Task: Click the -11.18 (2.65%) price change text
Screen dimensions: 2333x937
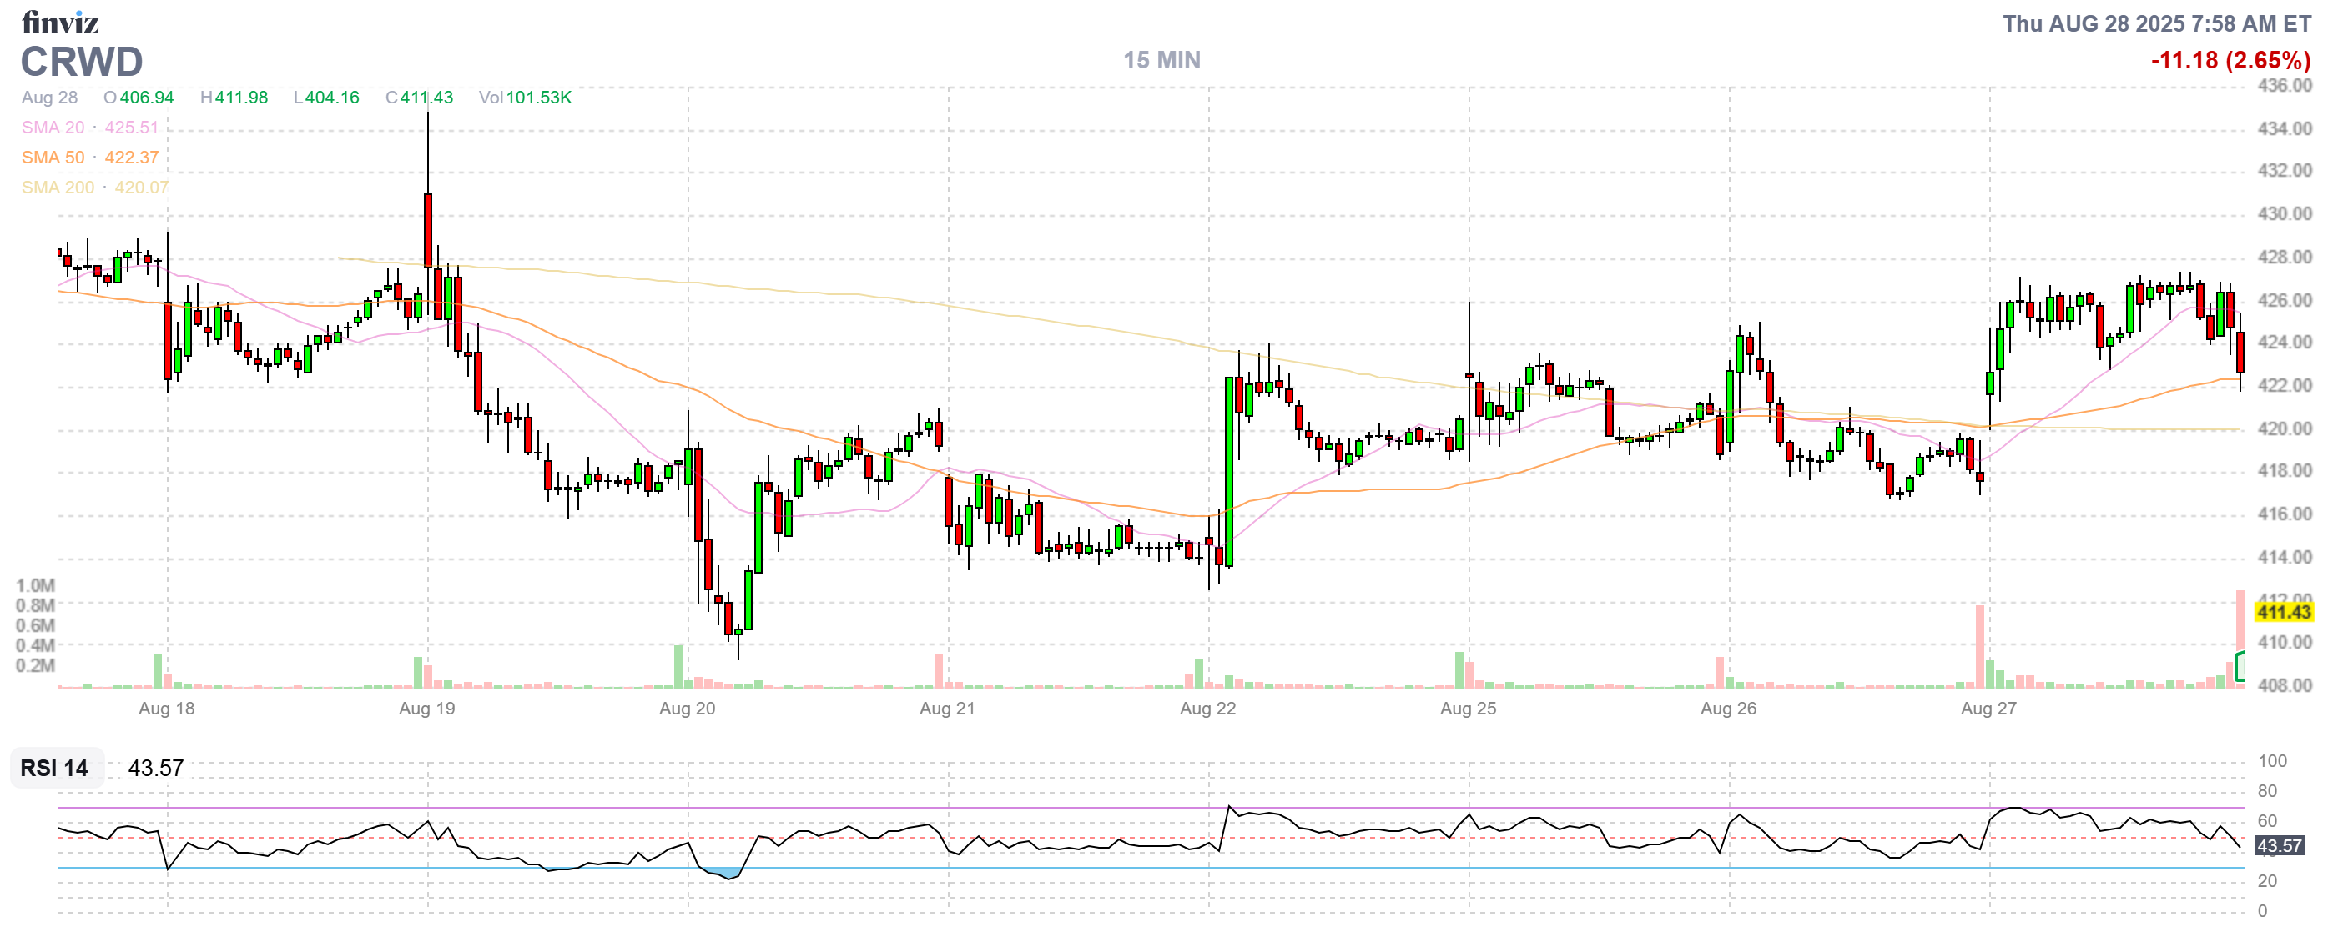Action: (x=2230, y=61)
